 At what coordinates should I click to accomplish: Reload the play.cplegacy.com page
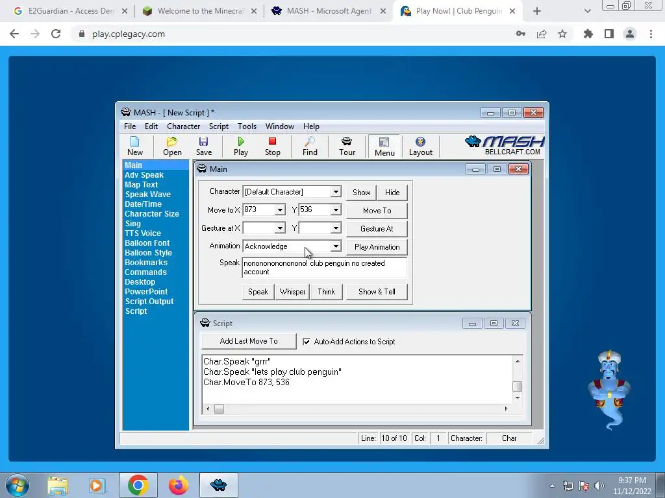click(56, 34)
